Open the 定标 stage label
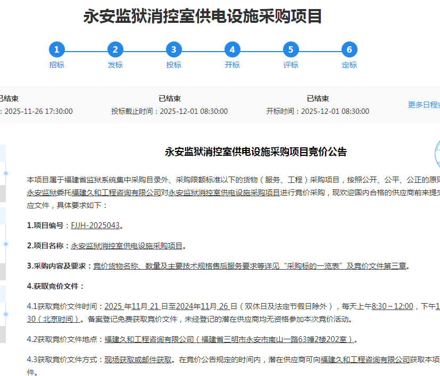Screen dimensions: 440x376 [x=349, y=65]
